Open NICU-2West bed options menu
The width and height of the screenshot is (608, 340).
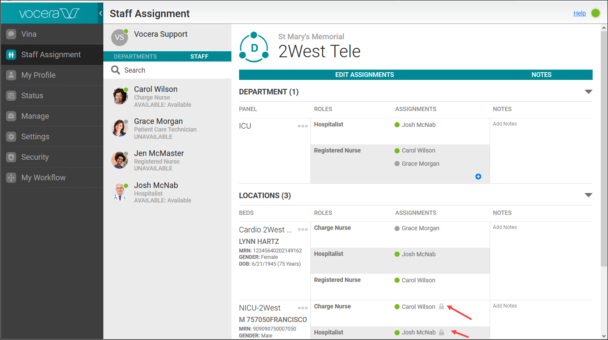(x=303, y=308)
